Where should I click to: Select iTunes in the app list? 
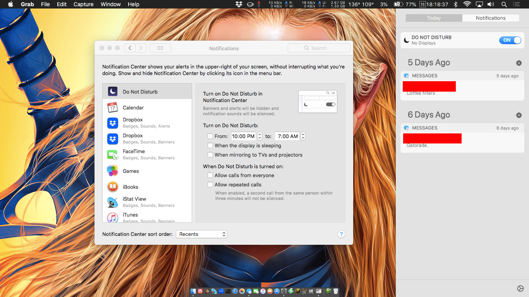tap(147, 217)
